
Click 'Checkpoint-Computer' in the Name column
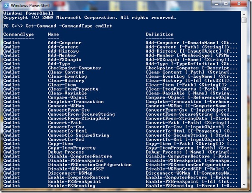[74, 68]
